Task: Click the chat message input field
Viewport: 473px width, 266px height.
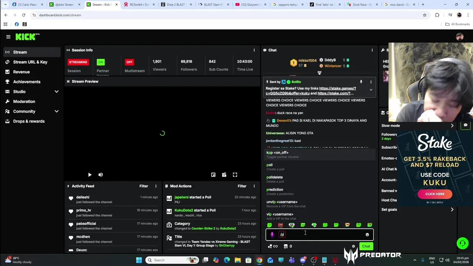Action: [x=320, y=235]
